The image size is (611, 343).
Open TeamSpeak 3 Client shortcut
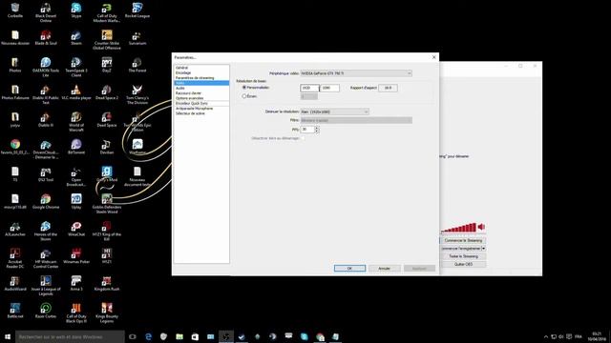click(x=76, y=67)
